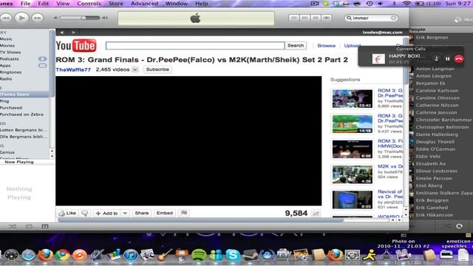Open the M2K vs Dr suggested video link
The image size is (473, 266).
(x=390, y=166)
